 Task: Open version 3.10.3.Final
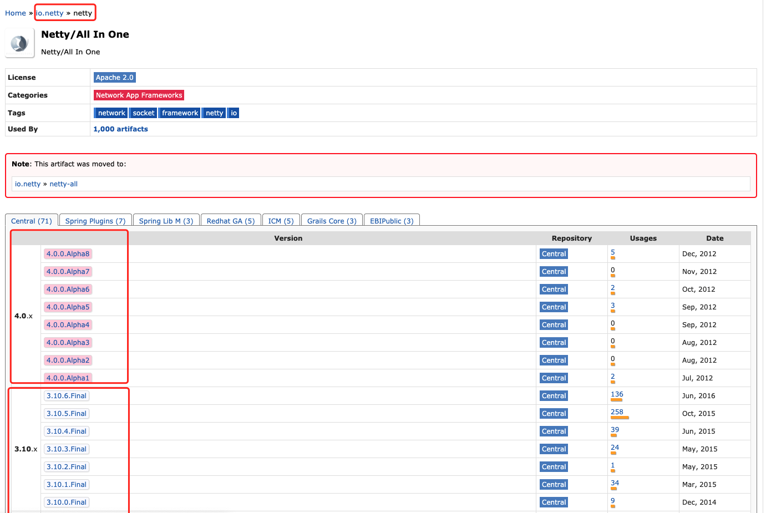(x=67, y=449)
